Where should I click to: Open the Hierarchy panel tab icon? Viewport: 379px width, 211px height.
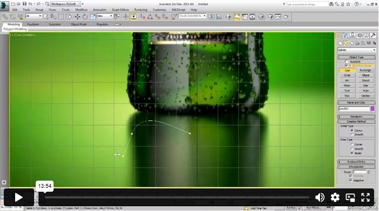[x=352, y=36]
